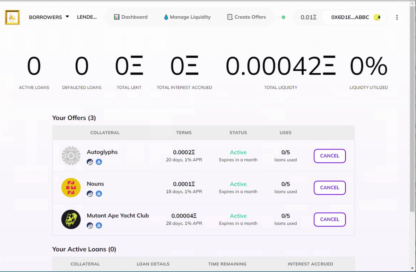Click the Autoglyphs collection thumbnail
Viewport: 416px width, 272px height.
[x=71, y=156]
